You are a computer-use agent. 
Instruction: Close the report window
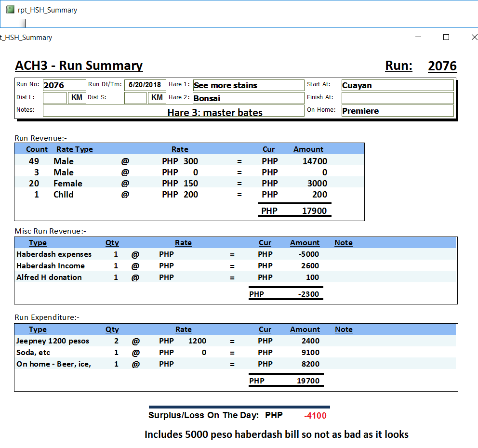pos(474,37)
